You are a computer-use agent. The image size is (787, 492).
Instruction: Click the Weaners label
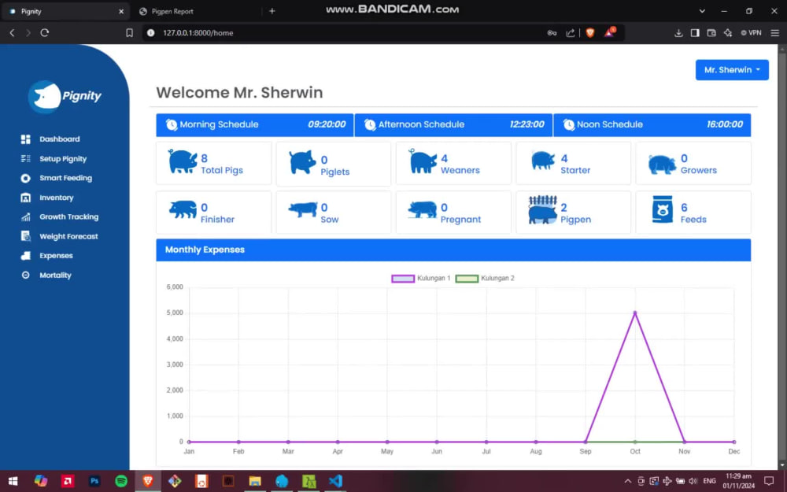[x=460, y=170]
